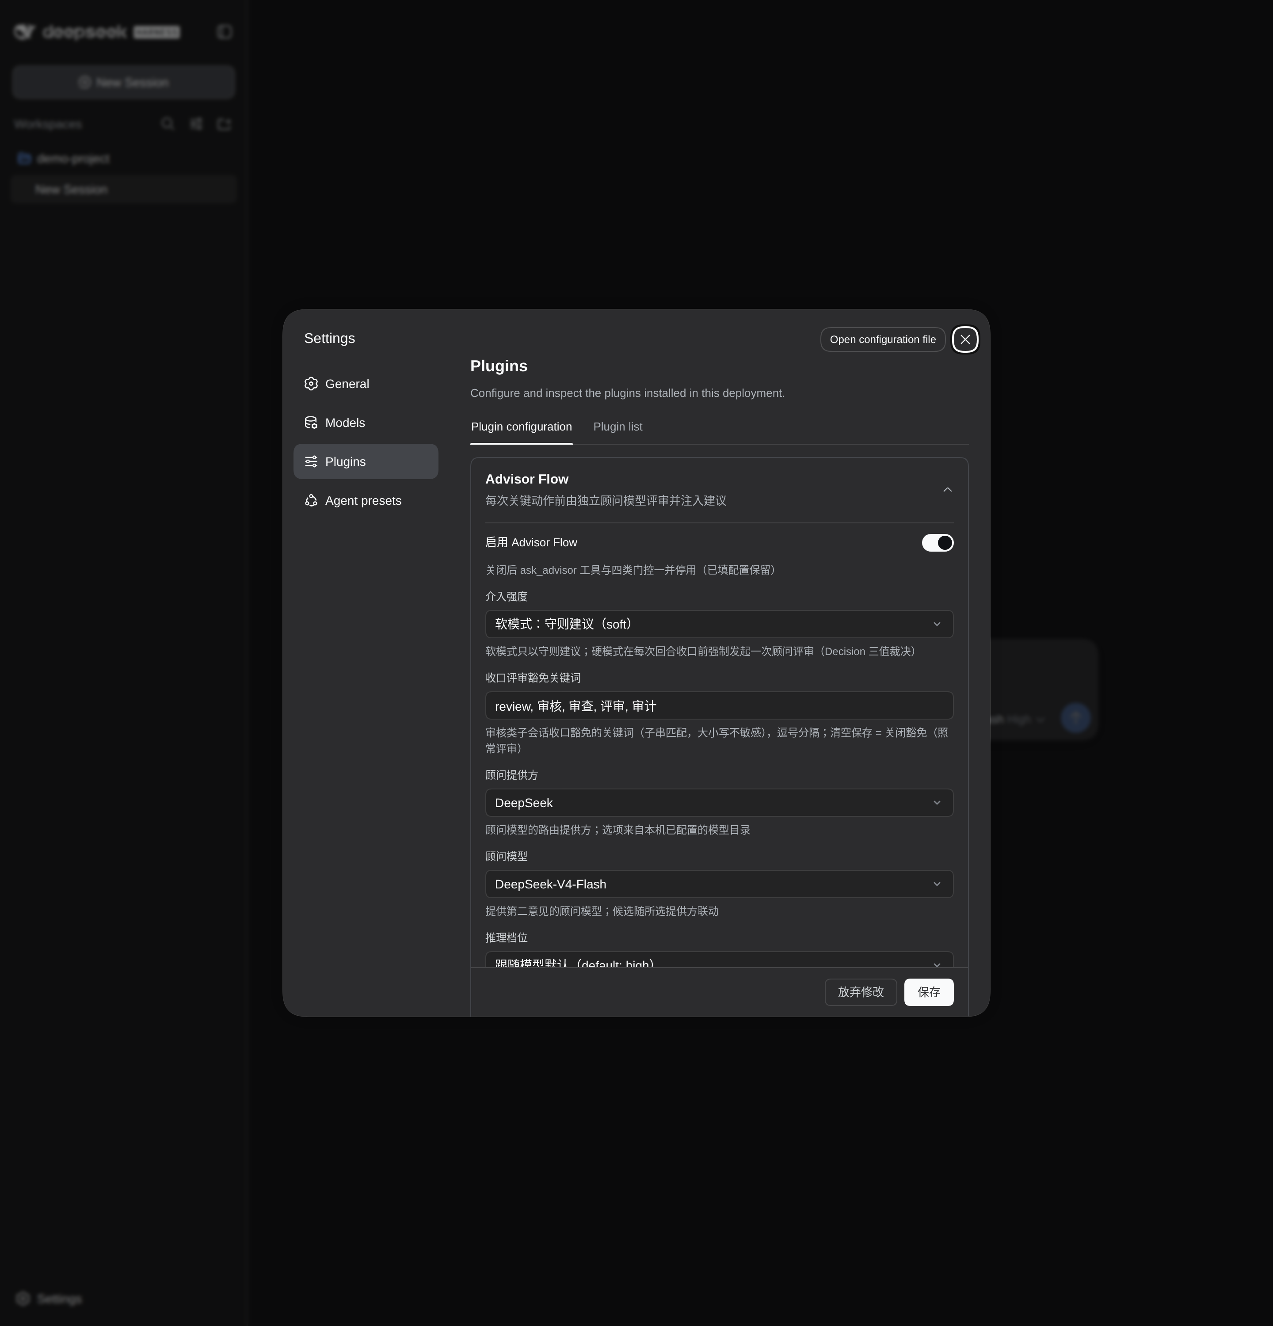
Task: Close the Settings dialog
Action: 964,339
